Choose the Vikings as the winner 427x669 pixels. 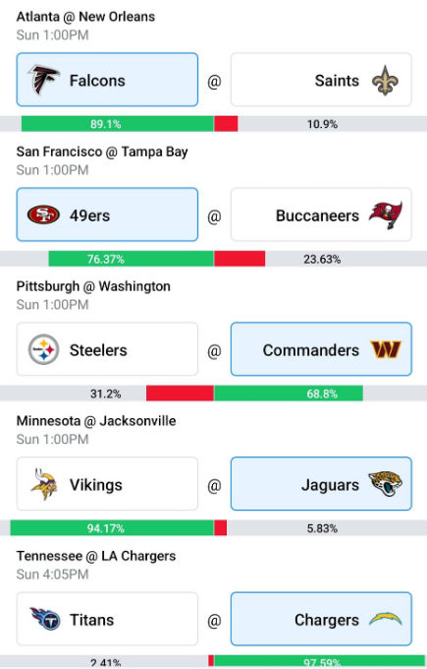point(107,484)
